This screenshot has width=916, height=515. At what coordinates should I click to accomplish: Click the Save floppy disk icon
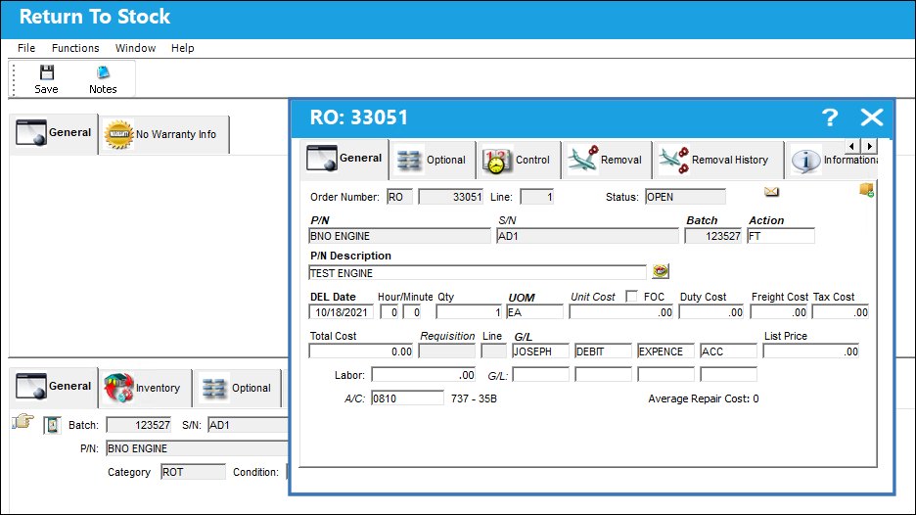click(46, 72)
